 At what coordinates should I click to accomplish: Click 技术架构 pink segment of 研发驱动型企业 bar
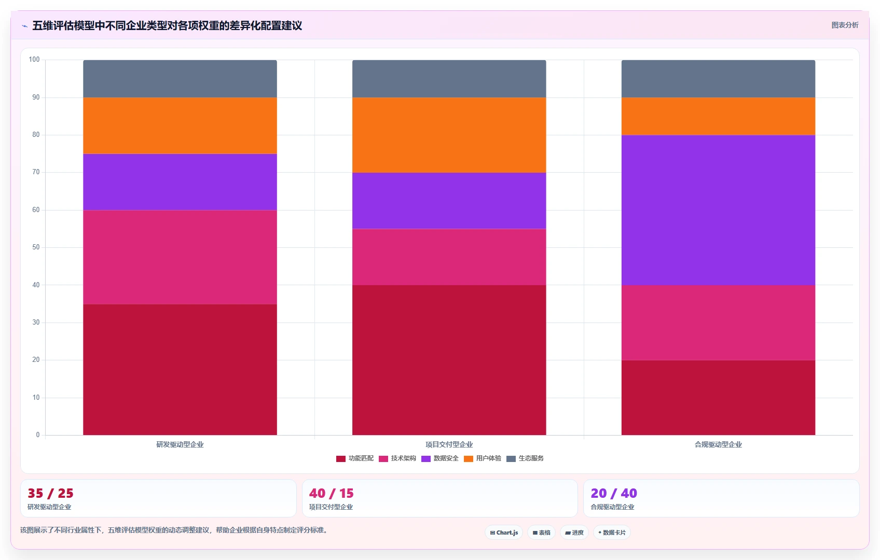click(180, 257)
